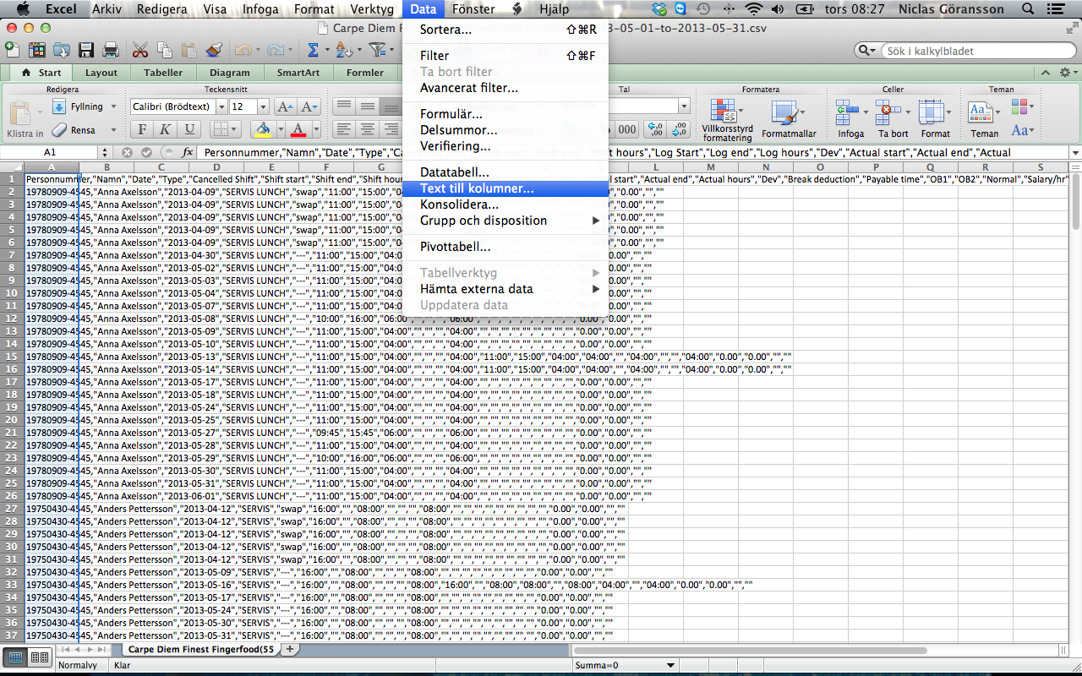Save the workbook with the floppy icon

(86, 50)
